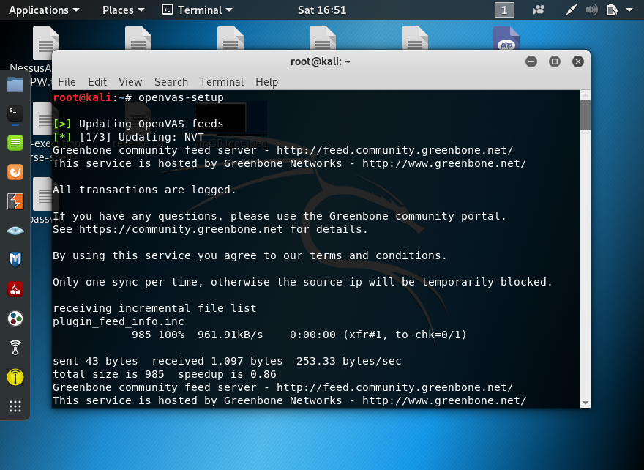Click the battery power icon in top bar
This screenshot has height=470, width=644.
(612, 10)
